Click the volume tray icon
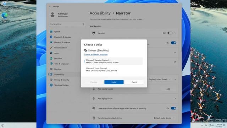Image resolution: width=227 pixels, height=128 pixels. click(x=213, y=125)
